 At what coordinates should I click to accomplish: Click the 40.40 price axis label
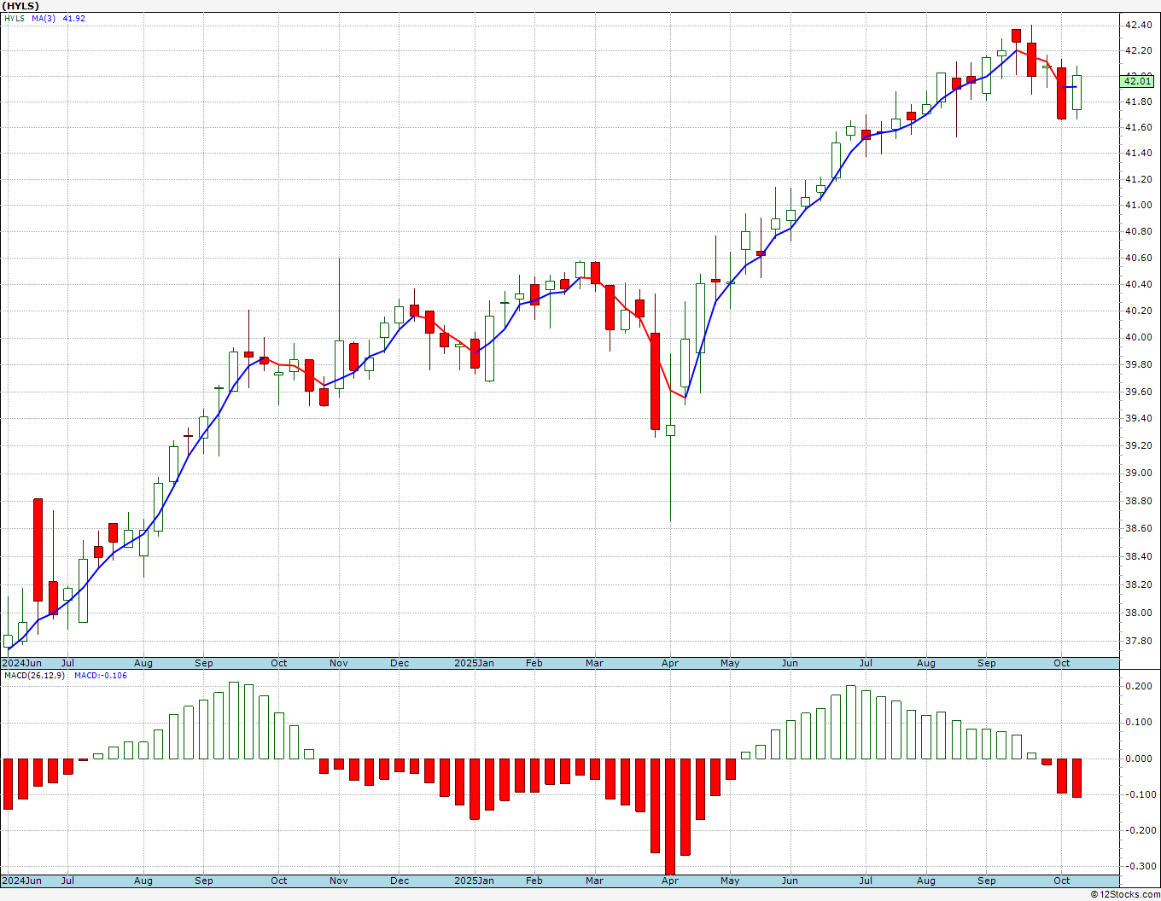tap(1138, 284)
